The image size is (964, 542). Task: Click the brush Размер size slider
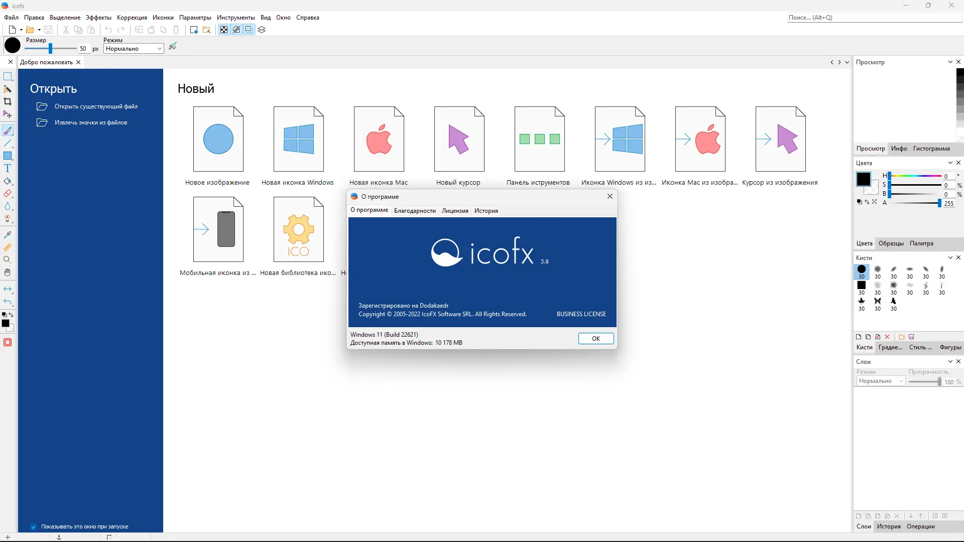50,49
